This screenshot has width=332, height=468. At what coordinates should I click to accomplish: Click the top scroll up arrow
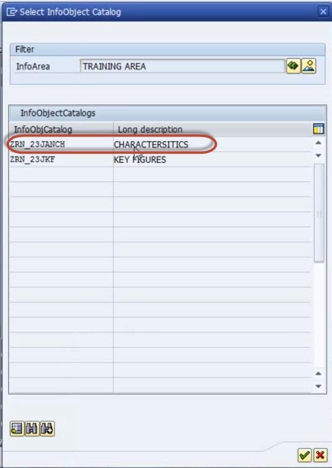point(319,143)
